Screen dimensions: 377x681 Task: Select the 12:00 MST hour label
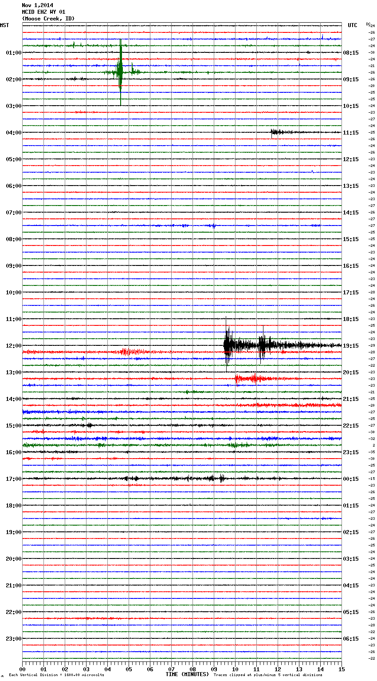click(14, 345)
